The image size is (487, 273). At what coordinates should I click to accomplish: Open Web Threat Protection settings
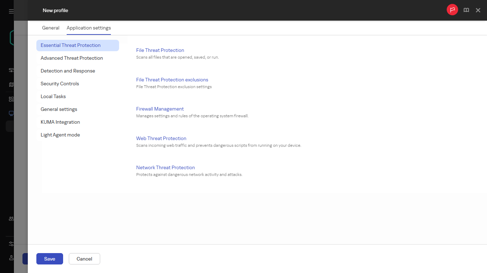161,138
